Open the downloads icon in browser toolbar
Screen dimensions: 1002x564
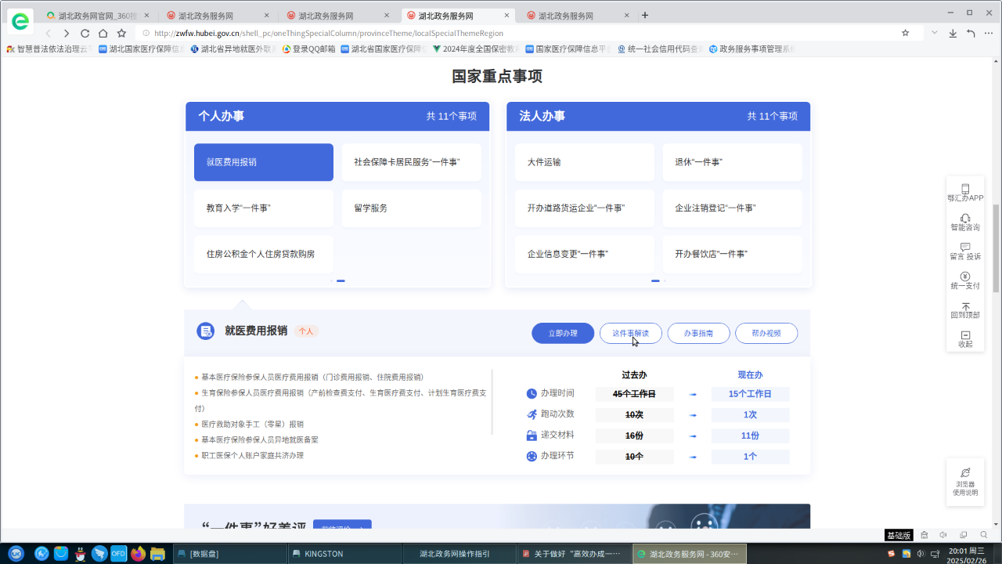tap(953, 34)
